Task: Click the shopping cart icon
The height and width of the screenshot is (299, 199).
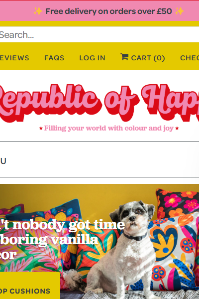Action: pyautogui.click(x=124, y=57)
